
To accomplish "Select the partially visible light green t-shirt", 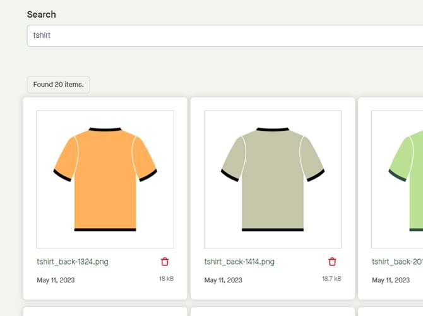I will [404, 179].
